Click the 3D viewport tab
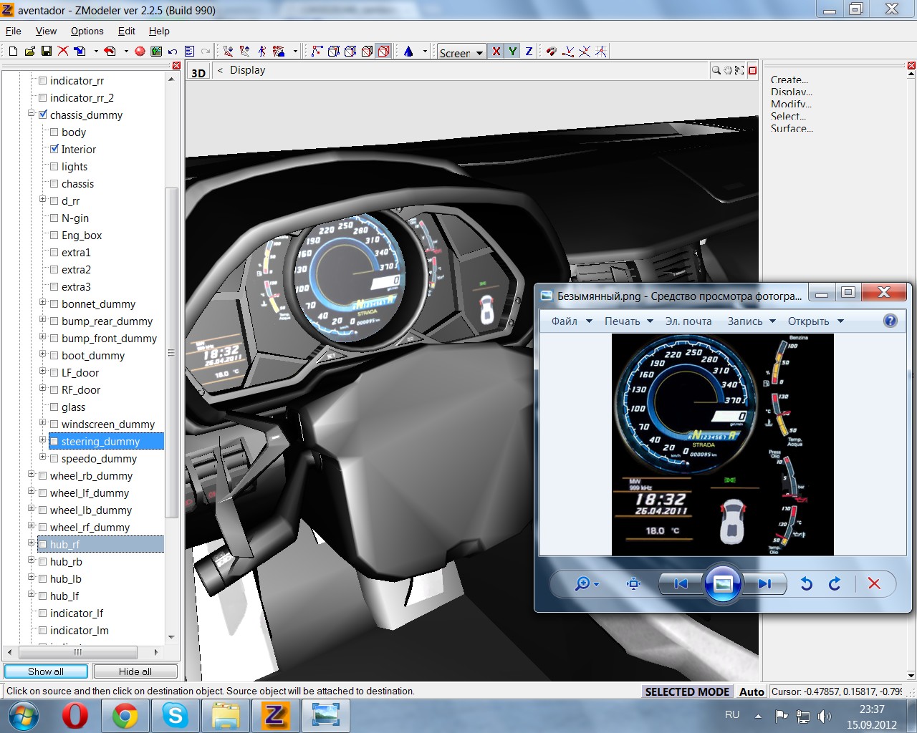Viewport: 917px width, 733px height. 198,72
